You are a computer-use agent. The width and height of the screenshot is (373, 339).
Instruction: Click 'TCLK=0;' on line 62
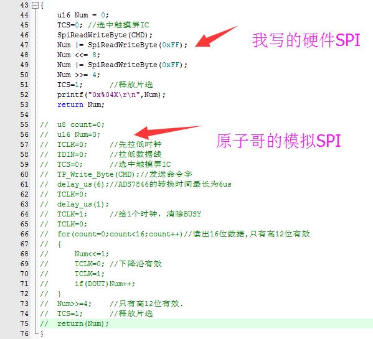coord(72,195)
